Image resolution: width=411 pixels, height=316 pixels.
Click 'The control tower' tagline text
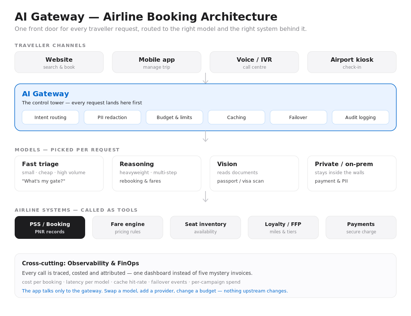[x=82, y=103]
